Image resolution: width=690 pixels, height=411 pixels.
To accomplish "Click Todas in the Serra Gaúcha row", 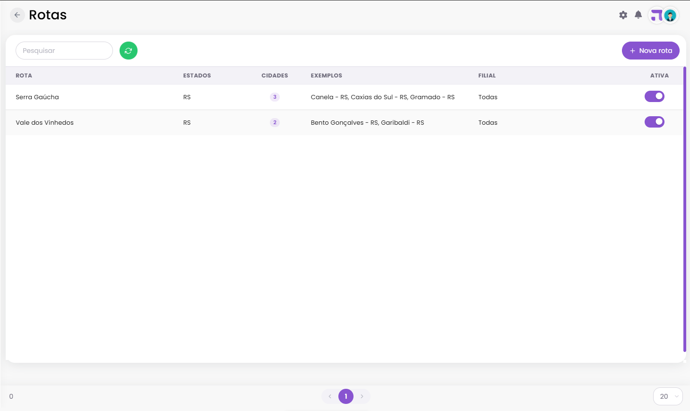I will (488, 97).
